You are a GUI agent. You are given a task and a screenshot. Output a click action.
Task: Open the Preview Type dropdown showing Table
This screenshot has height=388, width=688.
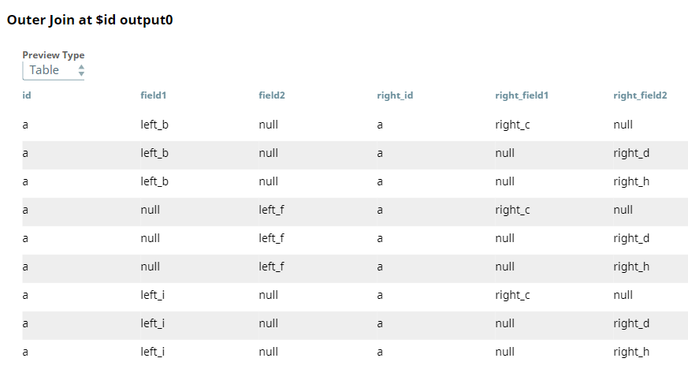tap(54, 70)
